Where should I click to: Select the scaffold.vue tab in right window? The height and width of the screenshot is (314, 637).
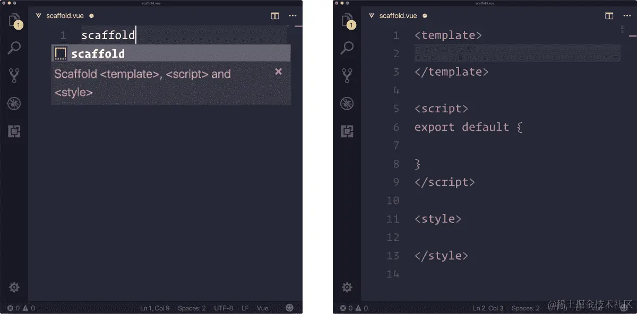click(x=398, y=16)
